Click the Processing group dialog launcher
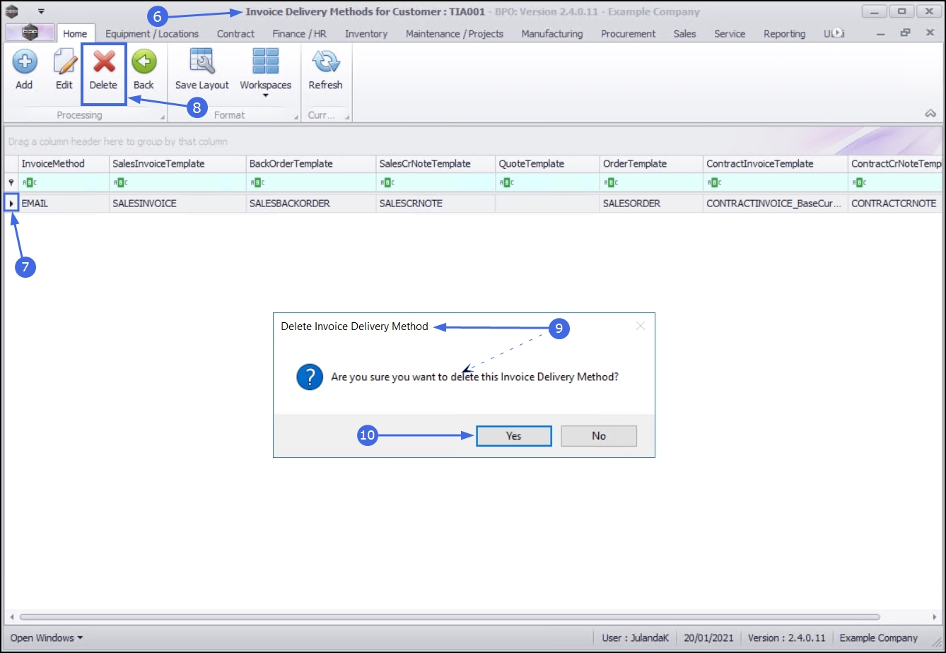The image size is (946, 653). 163,117
